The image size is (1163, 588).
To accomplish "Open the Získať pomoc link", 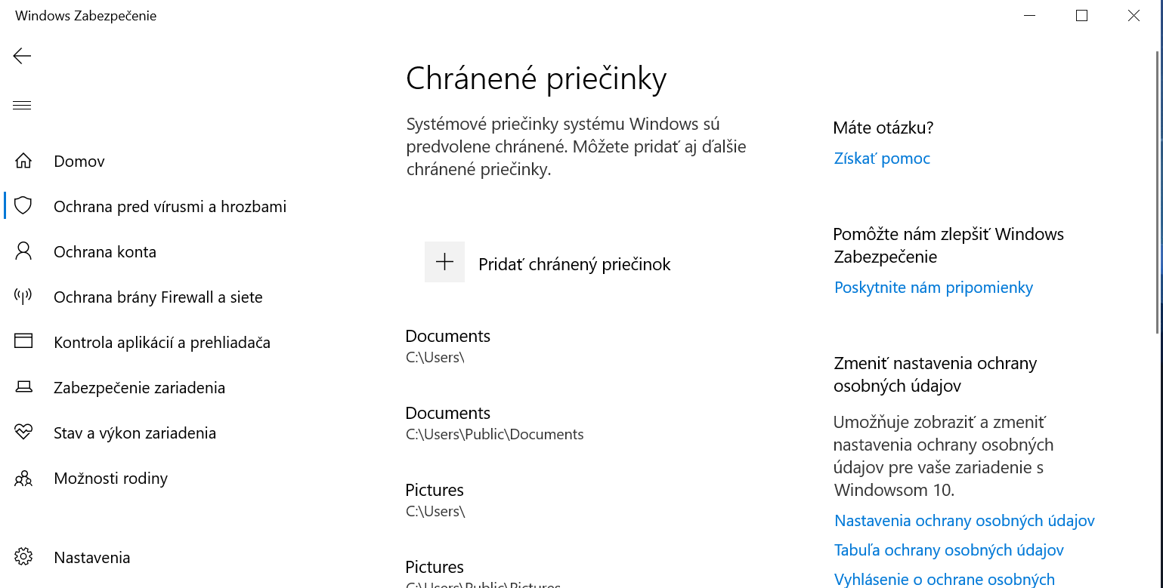I will [x=882, y=159].
